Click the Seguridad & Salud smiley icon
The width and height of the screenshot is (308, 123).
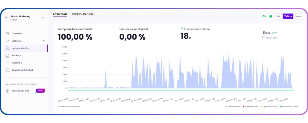coord(7,70)
